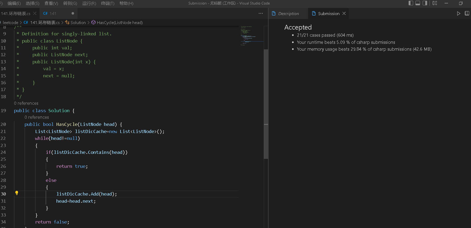Click 'if(listDicCache.Contains(head))' on line 24
This screenshot has height=228, width=471.
[87, 152]
